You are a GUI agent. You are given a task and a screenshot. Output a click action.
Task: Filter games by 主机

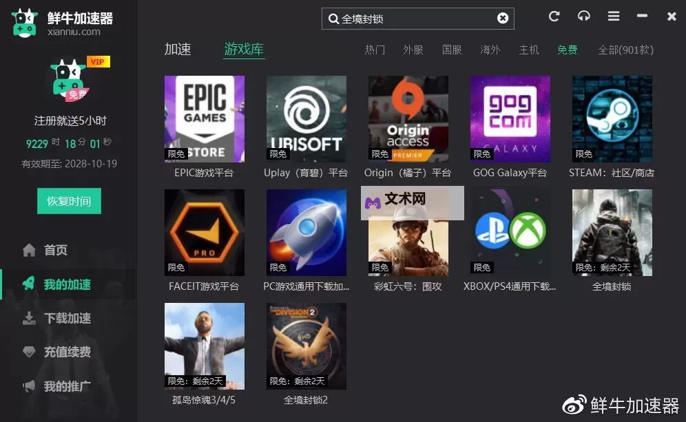[x=528, y=50]
